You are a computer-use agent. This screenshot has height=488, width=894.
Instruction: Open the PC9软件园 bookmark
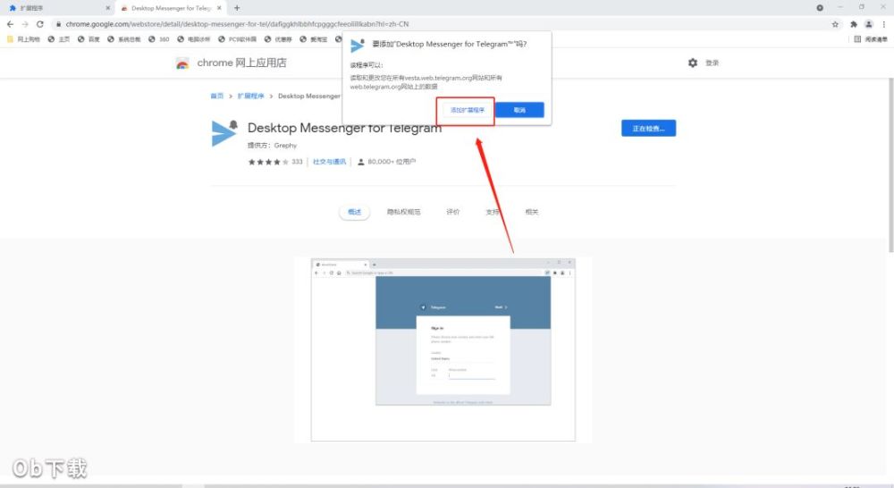point(237,39)
